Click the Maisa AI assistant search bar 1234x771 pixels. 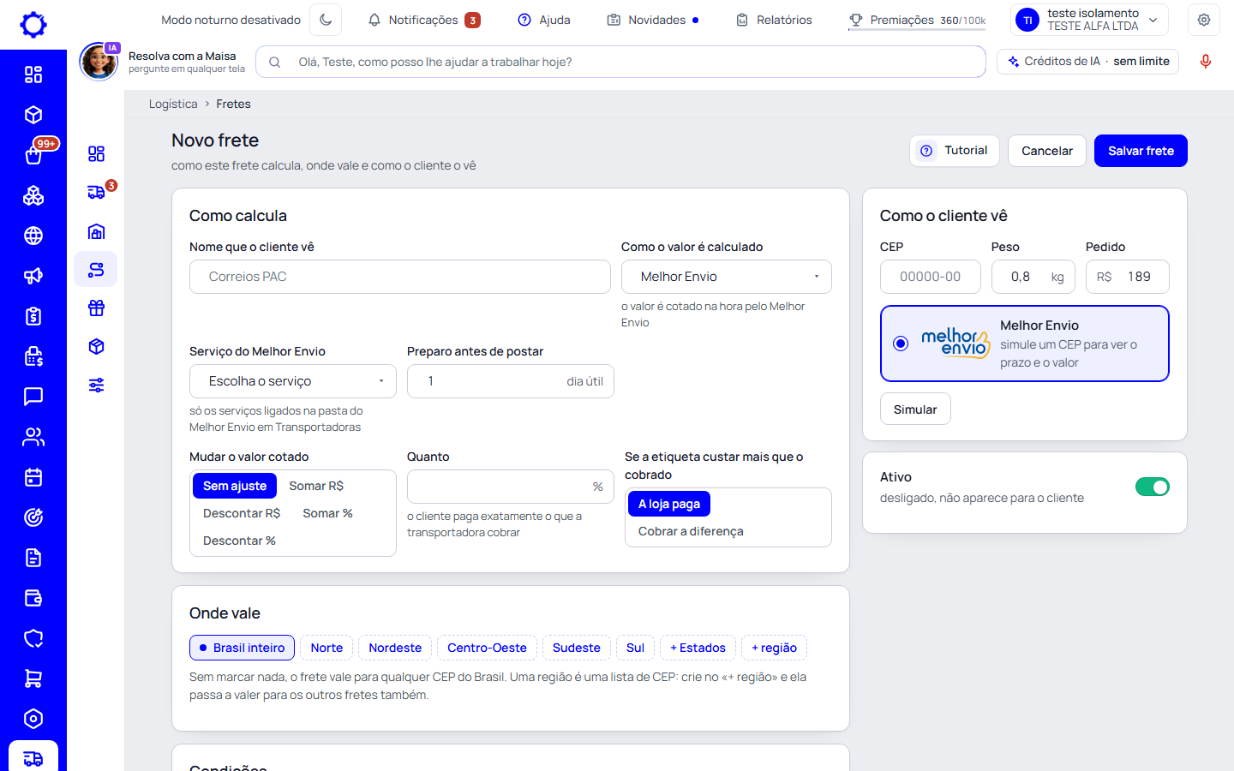pos(620,62)
